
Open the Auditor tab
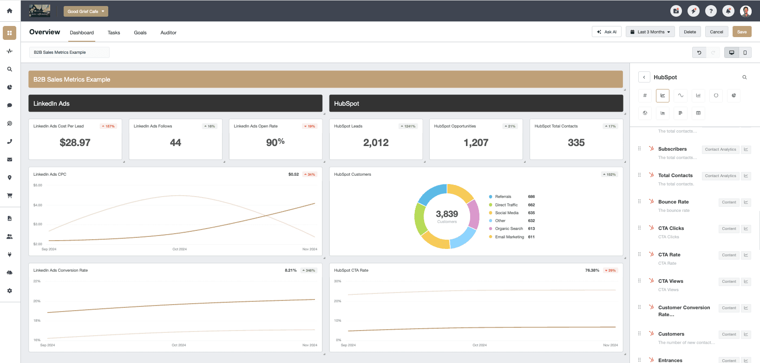[x=168, y=33]
